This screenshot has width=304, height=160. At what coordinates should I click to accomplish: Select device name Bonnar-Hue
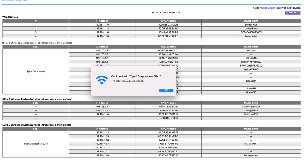251,25
